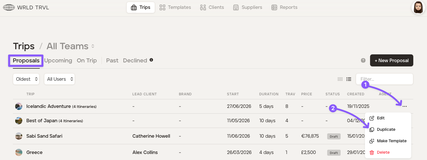Click the red Delete trash icon
The height and width of the screenshot is (160, 427).
(x=372, y=153)
